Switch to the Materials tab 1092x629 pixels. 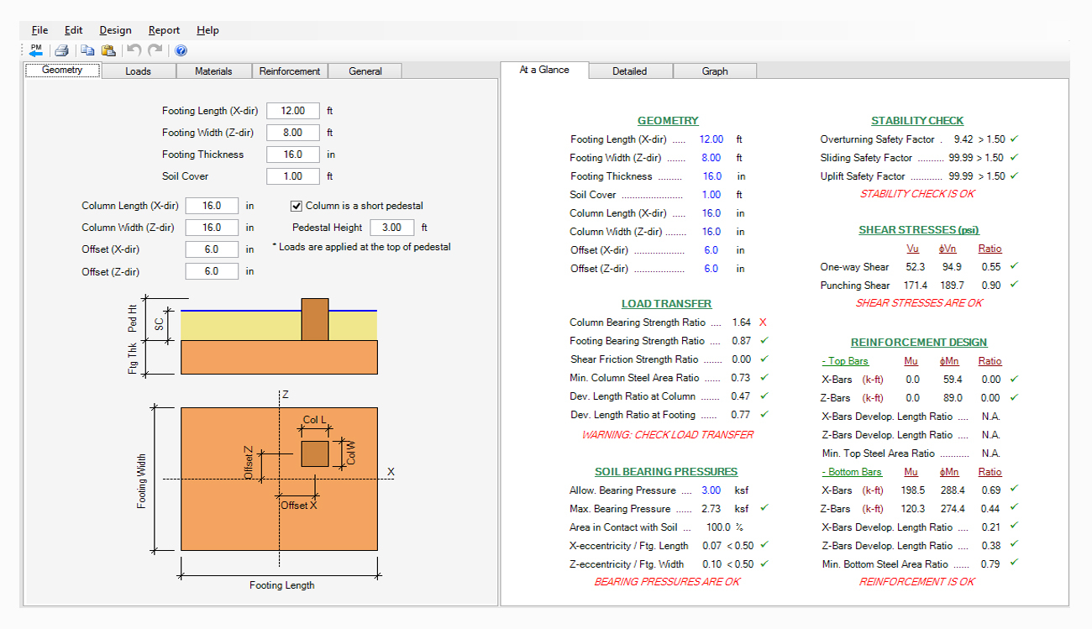coord(213,71)
